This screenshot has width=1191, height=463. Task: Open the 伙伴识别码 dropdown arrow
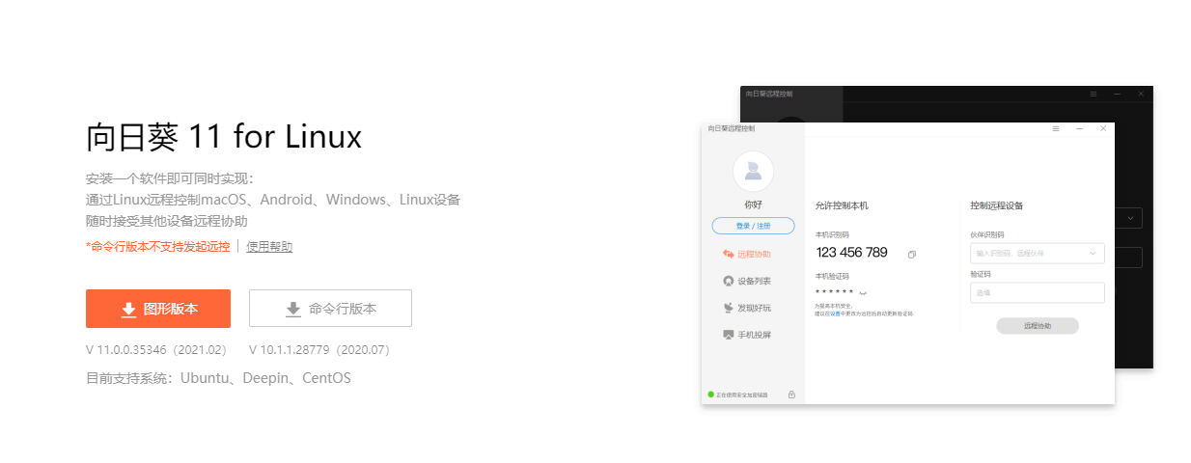tap(1094, 254)
